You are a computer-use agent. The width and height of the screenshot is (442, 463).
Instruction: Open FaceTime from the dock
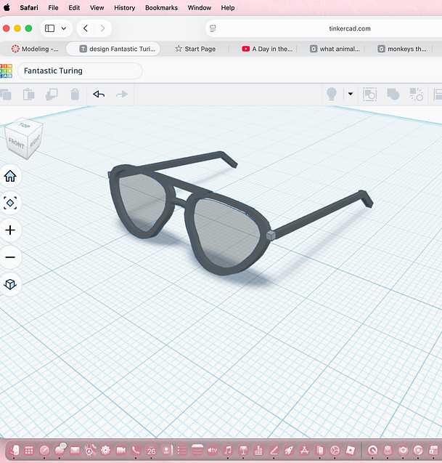tap(120, 450)
